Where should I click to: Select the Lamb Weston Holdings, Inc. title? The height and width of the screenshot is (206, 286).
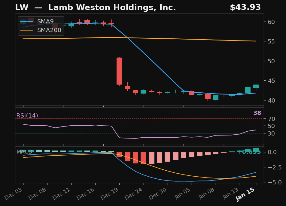[x=112, y=7]
